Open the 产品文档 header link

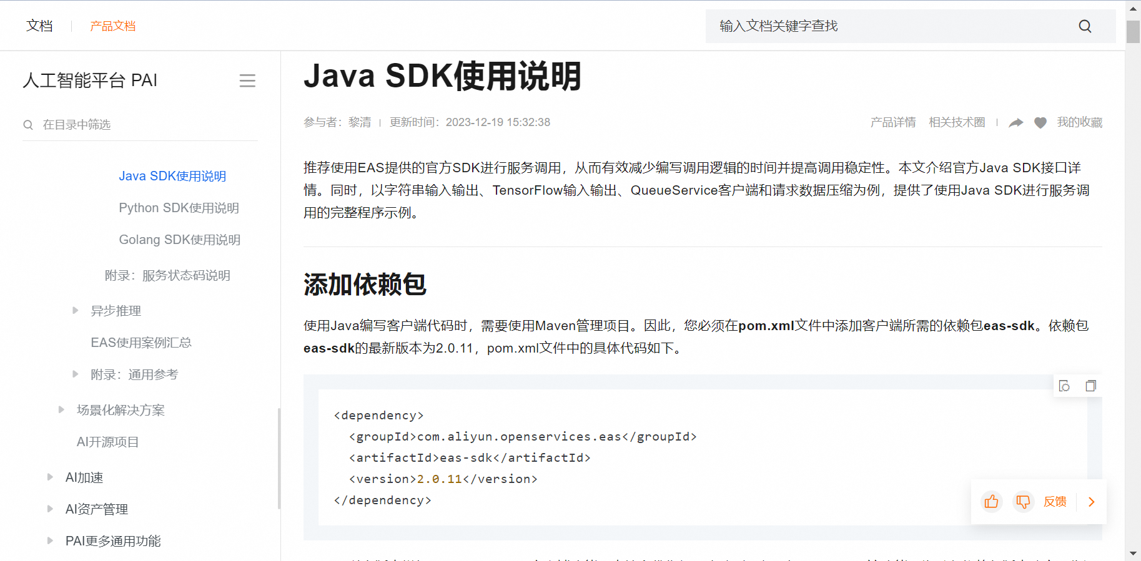112,26
